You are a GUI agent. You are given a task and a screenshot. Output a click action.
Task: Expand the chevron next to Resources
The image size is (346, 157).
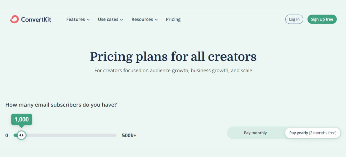click(x=156, y=20)
